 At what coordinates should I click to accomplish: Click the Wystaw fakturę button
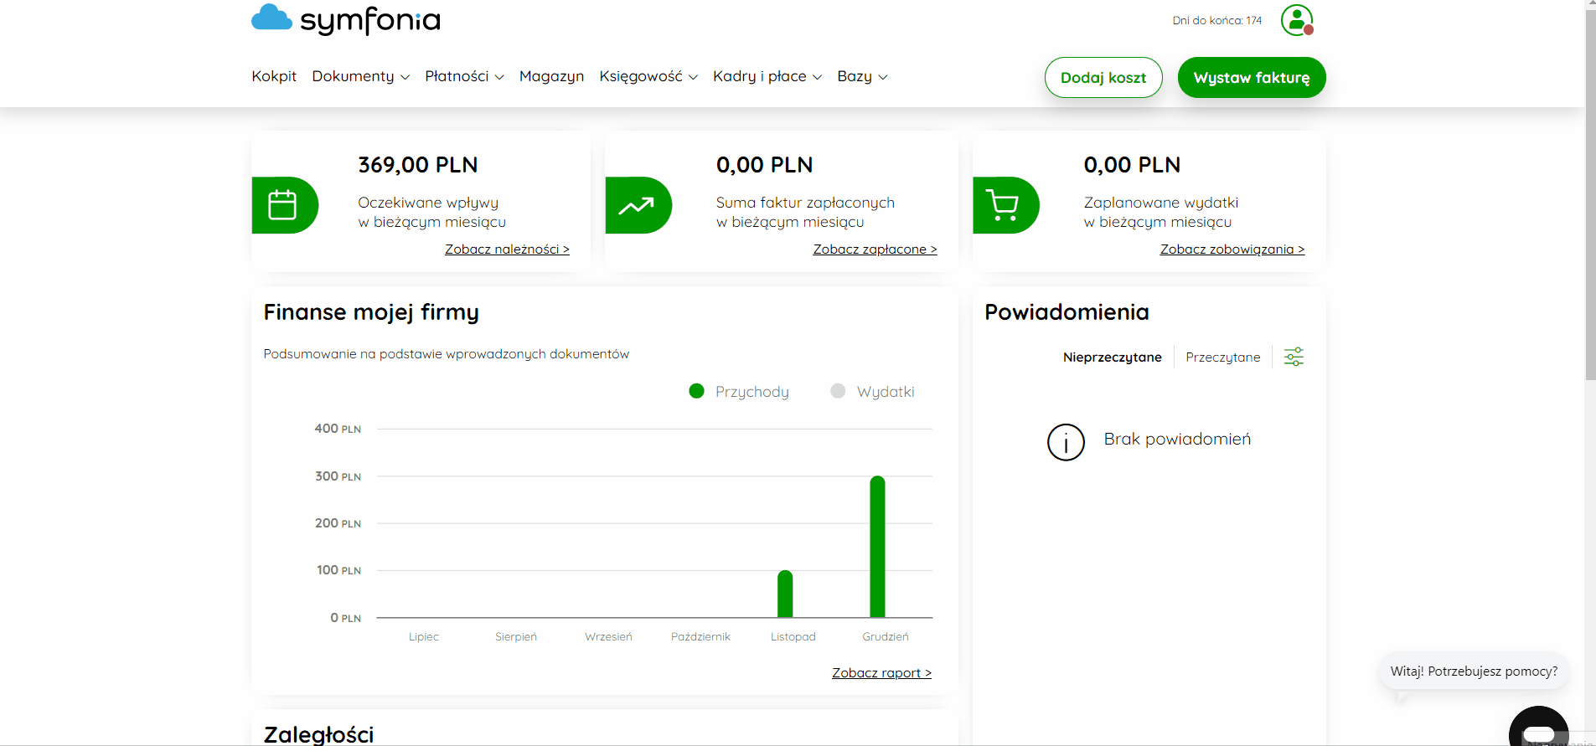(x=1252, y=78)
